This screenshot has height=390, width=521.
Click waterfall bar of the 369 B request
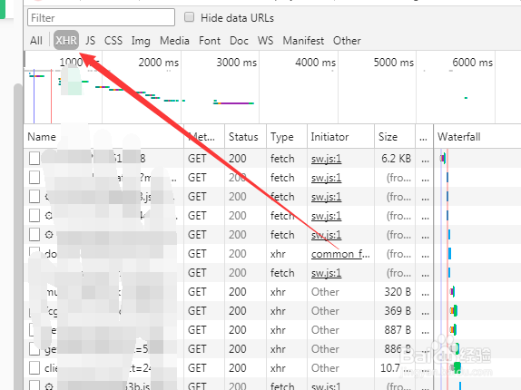click(x=454, y=311)
